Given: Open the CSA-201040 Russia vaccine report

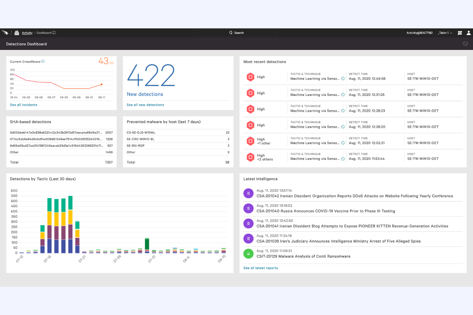Looking at the screenshot, I should pos(326,211).
